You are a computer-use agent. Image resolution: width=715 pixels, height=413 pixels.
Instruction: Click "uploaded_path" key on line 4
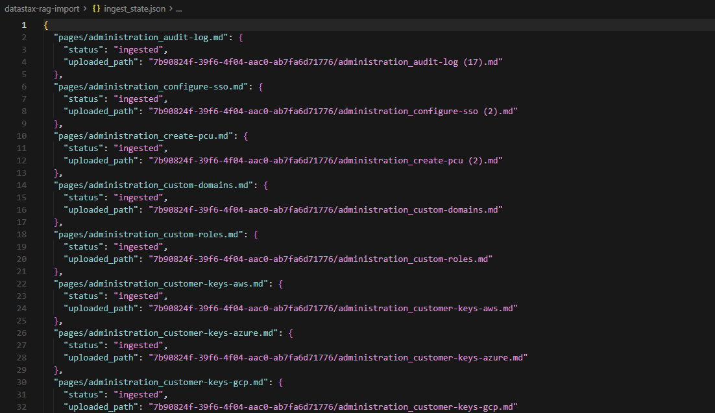[x=101, y=62]
